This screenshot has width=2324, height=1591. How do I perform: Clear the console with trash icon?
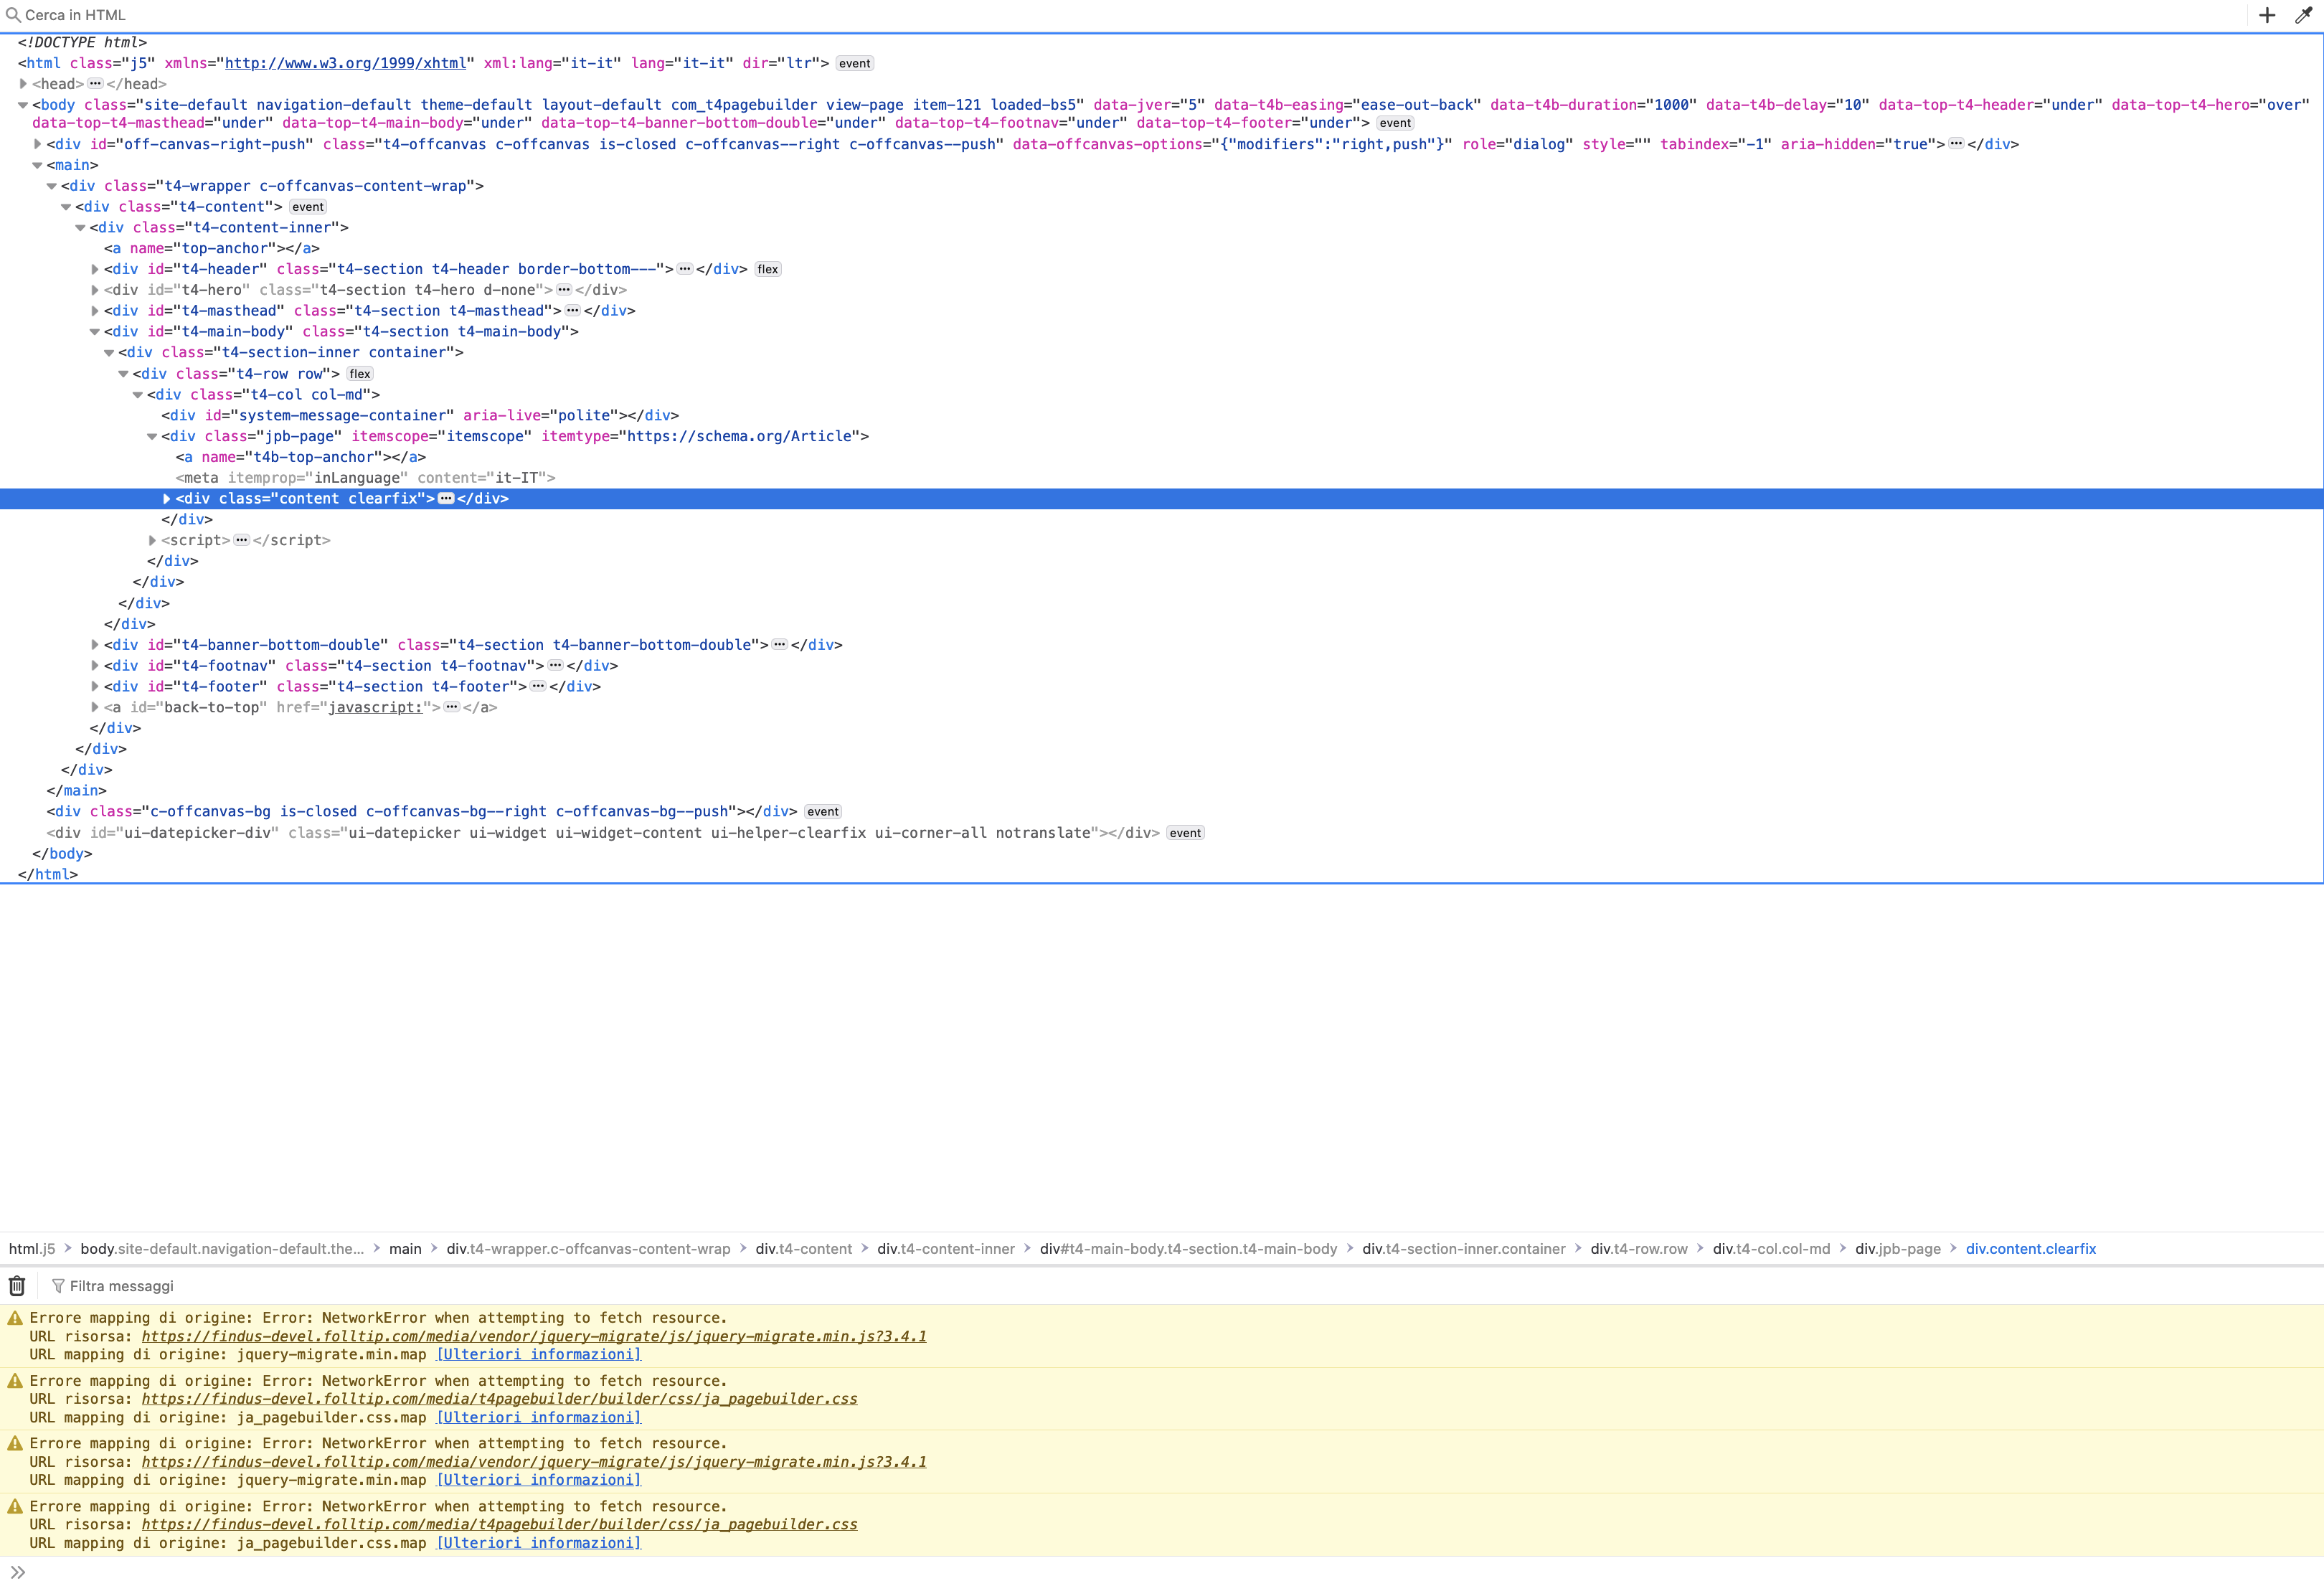(17, 1286)
